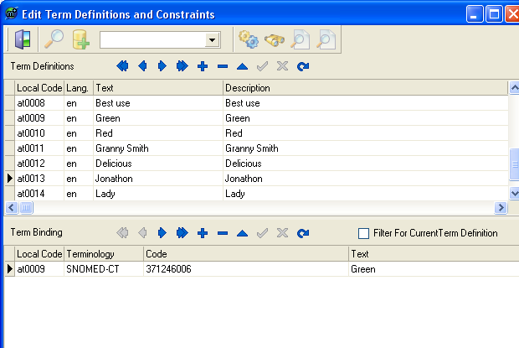Go to previous record in Term Binding
The width and height of the screenshot is (519, 348).
[142, 233]
